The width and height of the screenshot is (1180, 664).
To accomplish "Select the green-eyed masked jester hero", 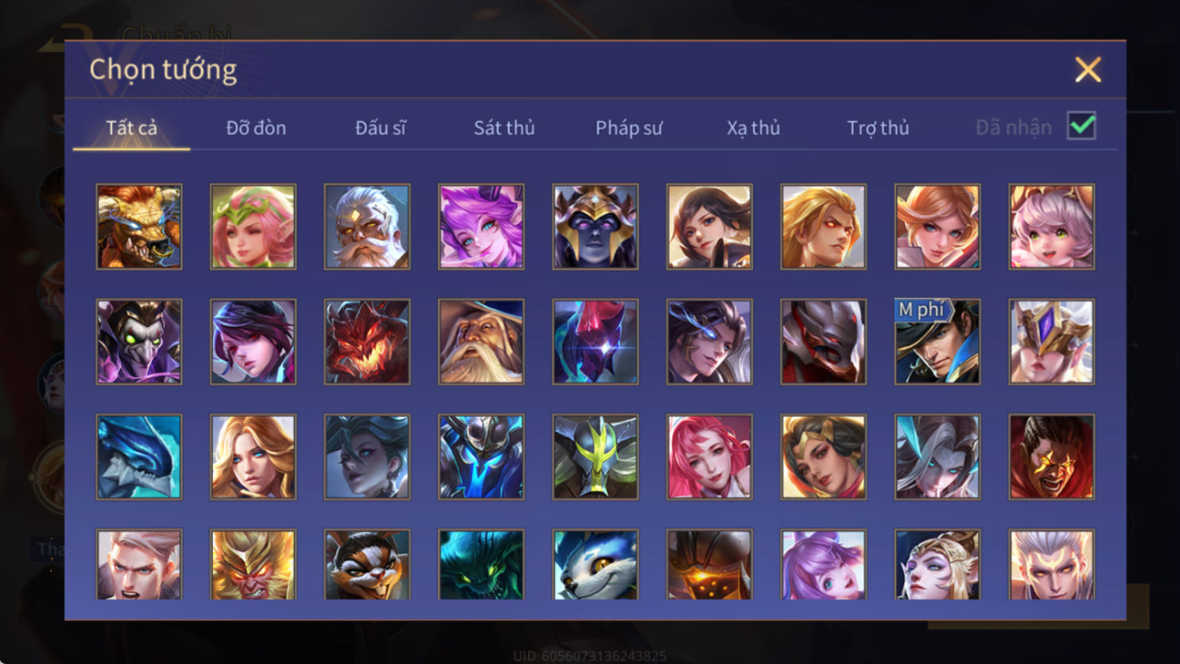I will pos(139,342).
